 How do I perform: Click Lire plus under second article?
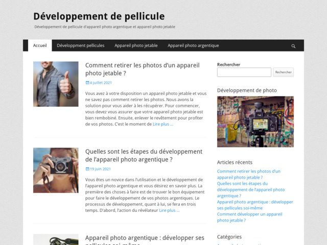tap(169, 210)
